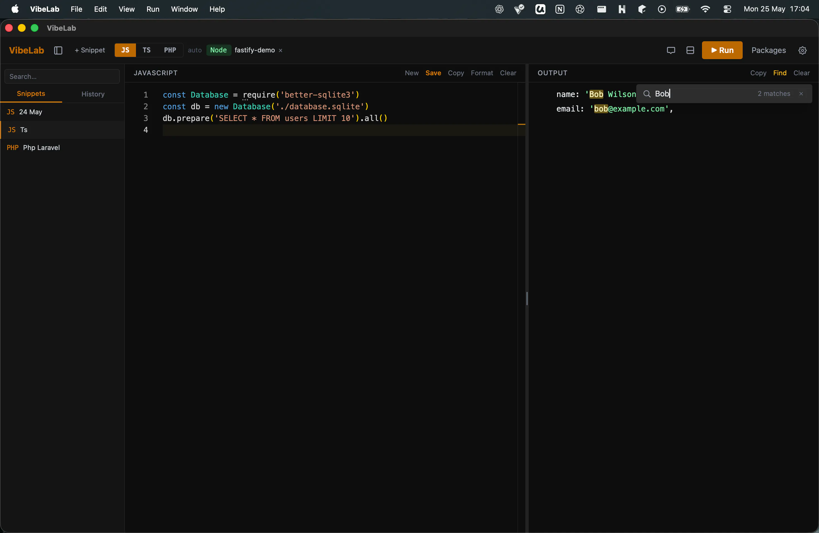Click the battery status icon
This screenshot has height=533, width=819.
point(683,9)
